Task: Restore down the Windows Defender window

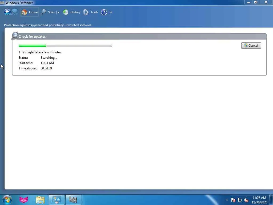Action: (x=256, y=2)
